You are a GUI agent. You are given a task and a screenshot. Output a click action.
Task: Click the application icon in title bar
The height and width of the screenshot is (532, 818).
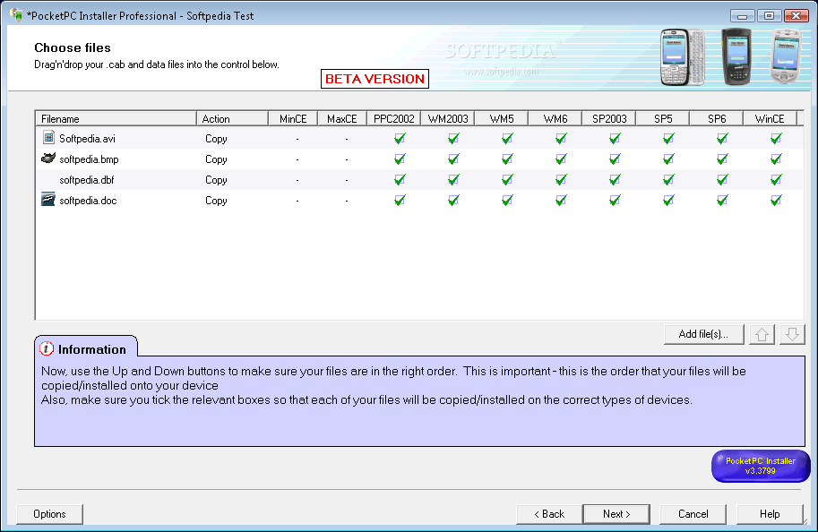[x=16, y=15]
